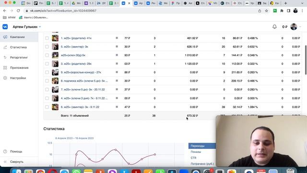307x173 pixels.
Task: Open the Авито | Объявлен... bookmark
Action: [x=34, y=17]
